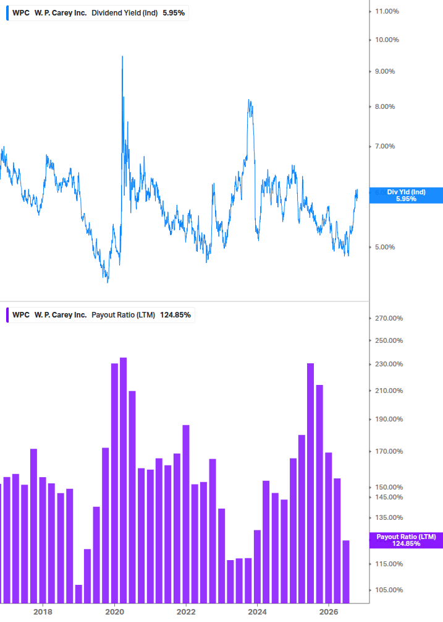Click the 250.00% payout axis label
The height and width of the screenshot is (622, 443).
[389, 340]
